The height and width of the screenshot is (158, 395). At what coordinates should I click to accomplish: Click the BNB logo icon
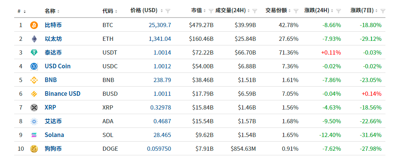coord(34,80)
